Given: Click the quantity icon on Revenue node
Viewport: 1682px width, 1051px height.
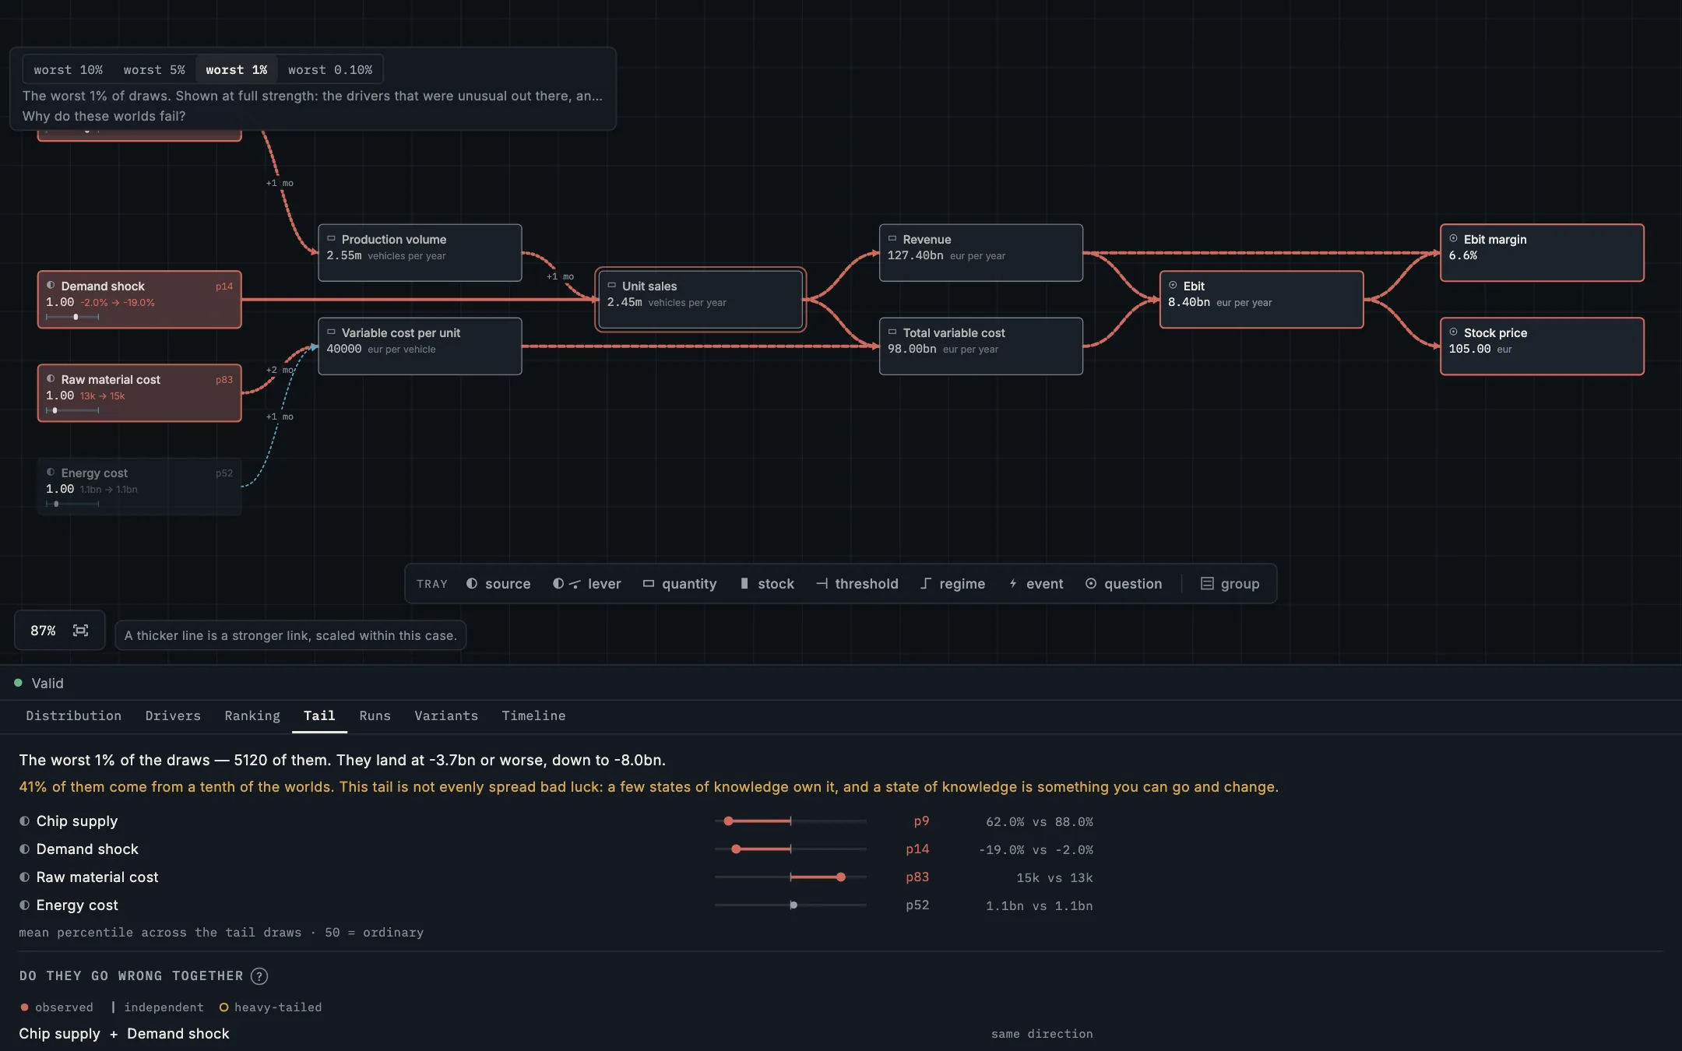Looking at the screenshot, I should [892, 239].
